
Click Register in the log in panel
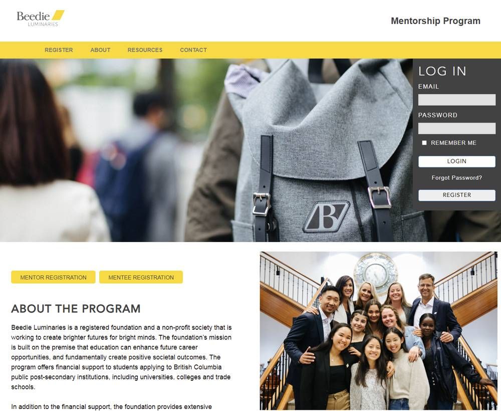[456, 195]
